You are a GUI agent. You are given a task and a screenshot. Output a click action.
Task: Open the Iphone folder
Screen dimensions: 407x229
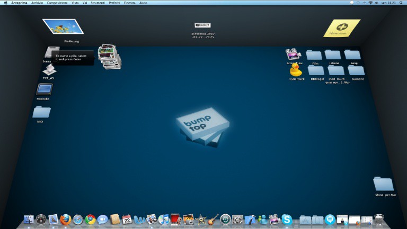click(x=333, y=54)
